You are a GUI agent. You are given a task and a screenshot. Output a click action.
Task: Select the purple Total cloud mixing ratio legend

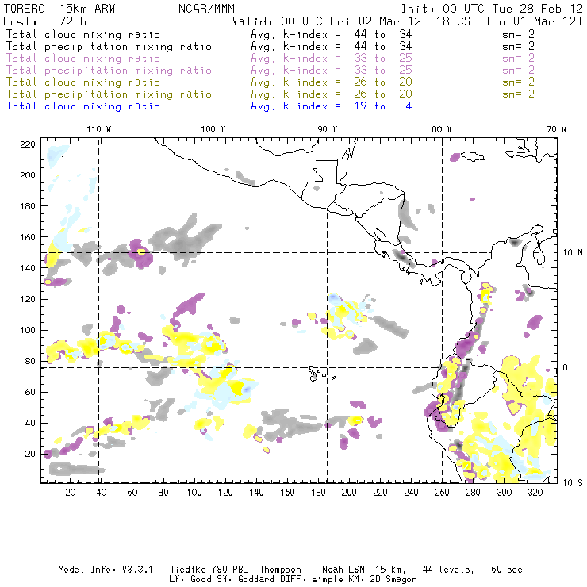pos(82,59)
